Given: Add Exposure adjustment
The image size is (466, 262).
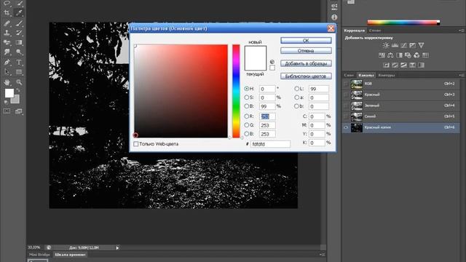Looking at the screenshot, I should pyautogui.click(x=413, y=45).
